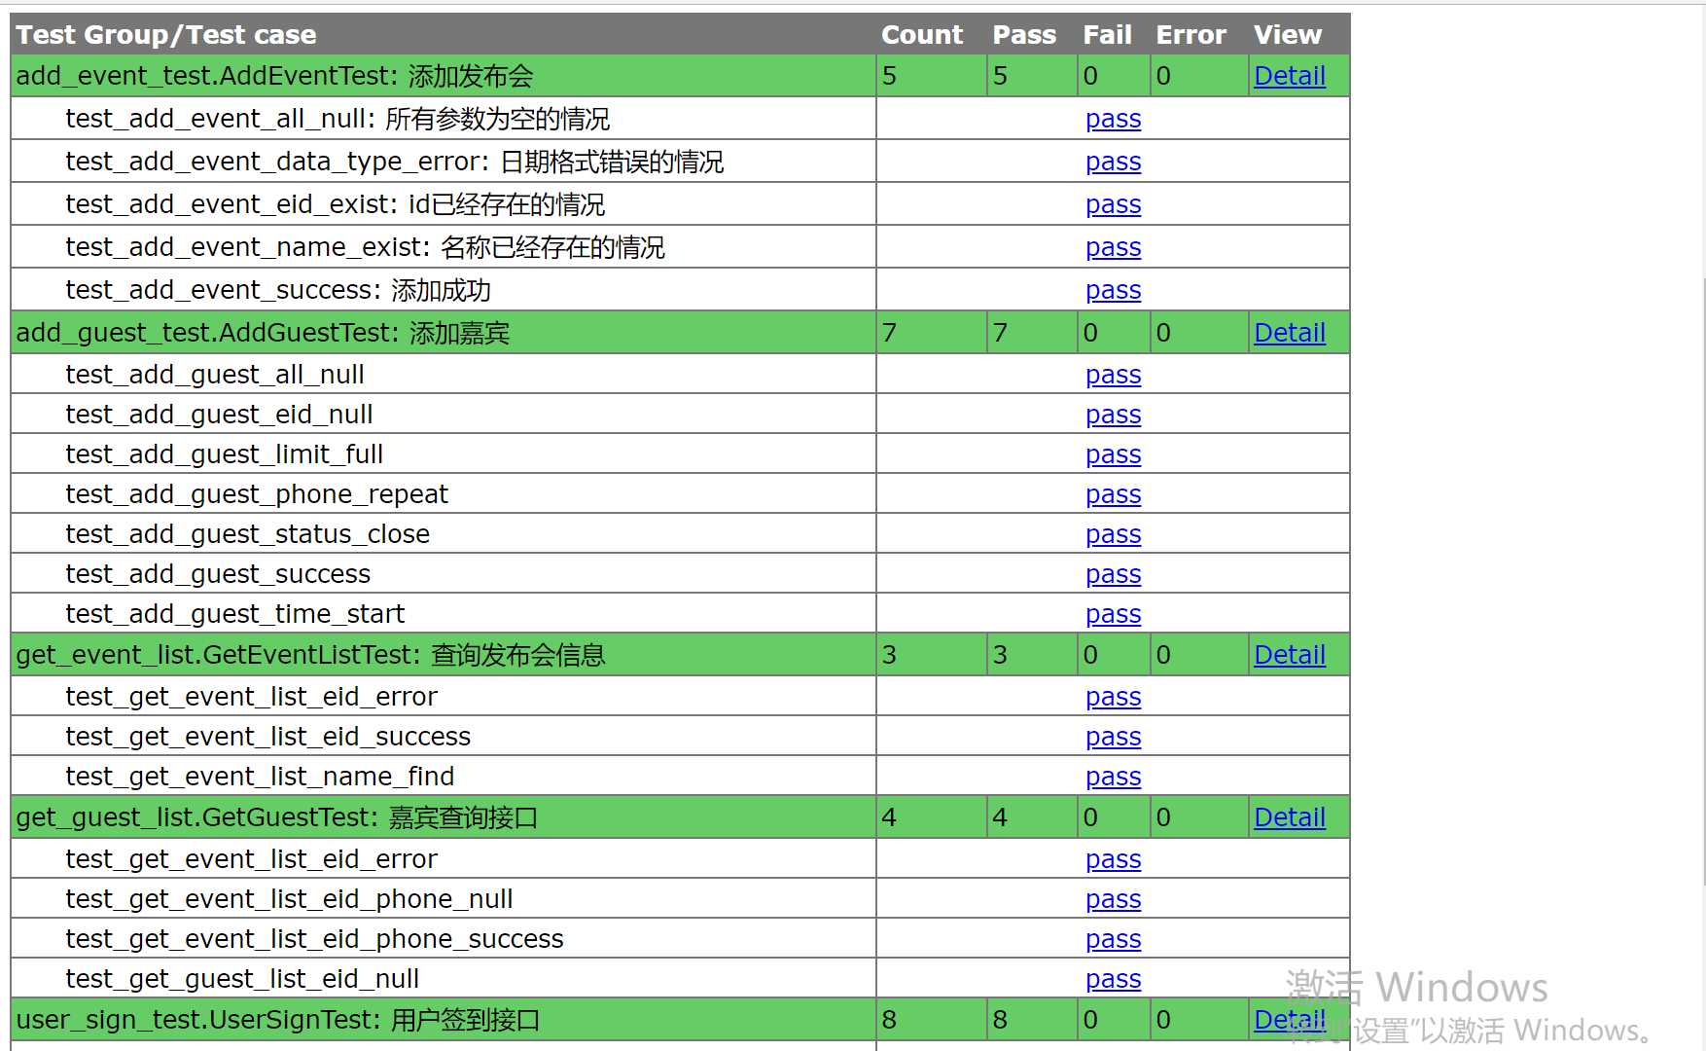
Task: Click the Fail column header
Action: pos(1107,35)
